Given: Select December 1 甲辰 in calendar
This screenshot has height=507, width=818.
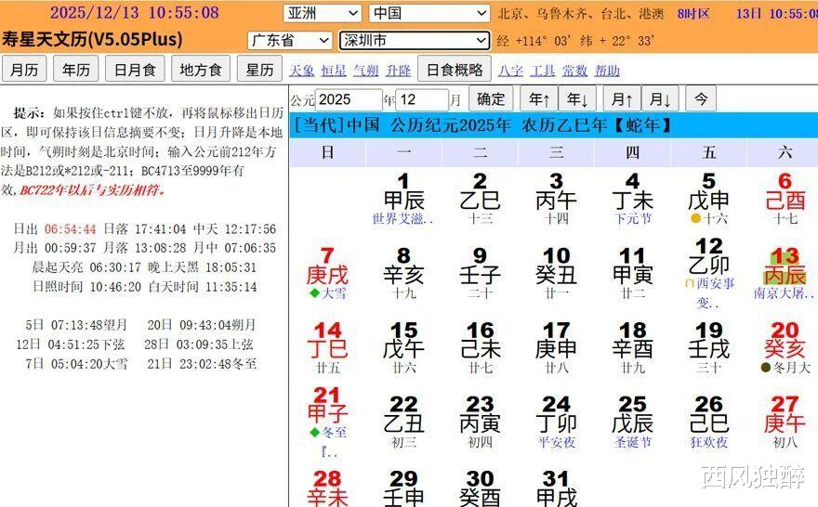Looking at the screenshot, I should click(403, 198).
